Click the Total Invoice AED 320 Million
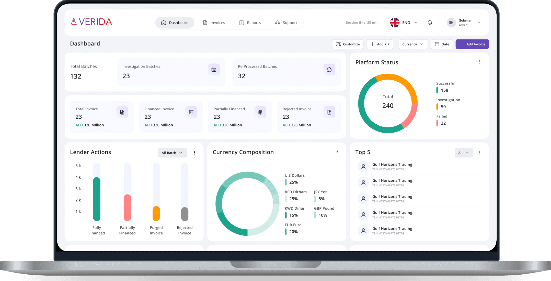 [x=90, y=125]
